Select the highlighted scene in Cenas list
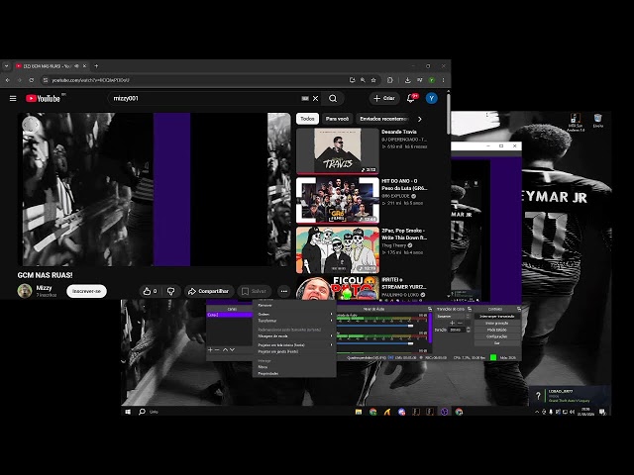634x475 pixels. 229,315
